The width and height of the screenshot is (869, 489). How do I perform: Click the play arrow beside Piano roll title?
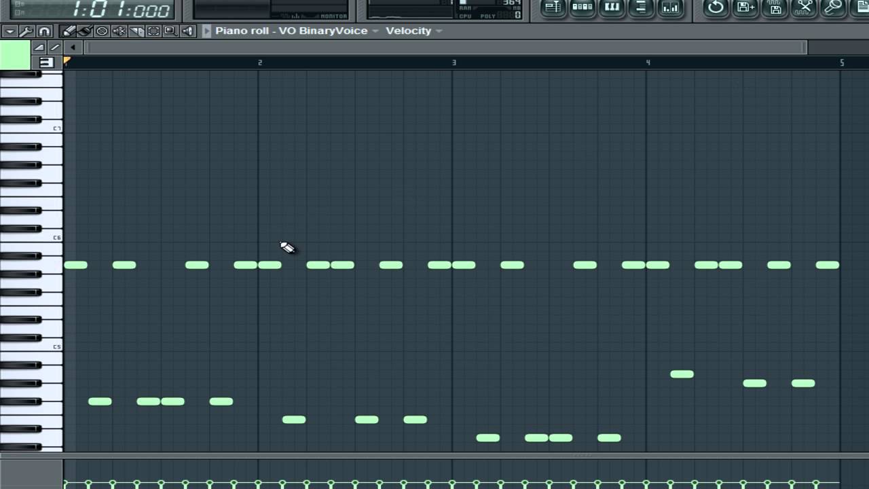pyautogui.click(x=207, y=31)
